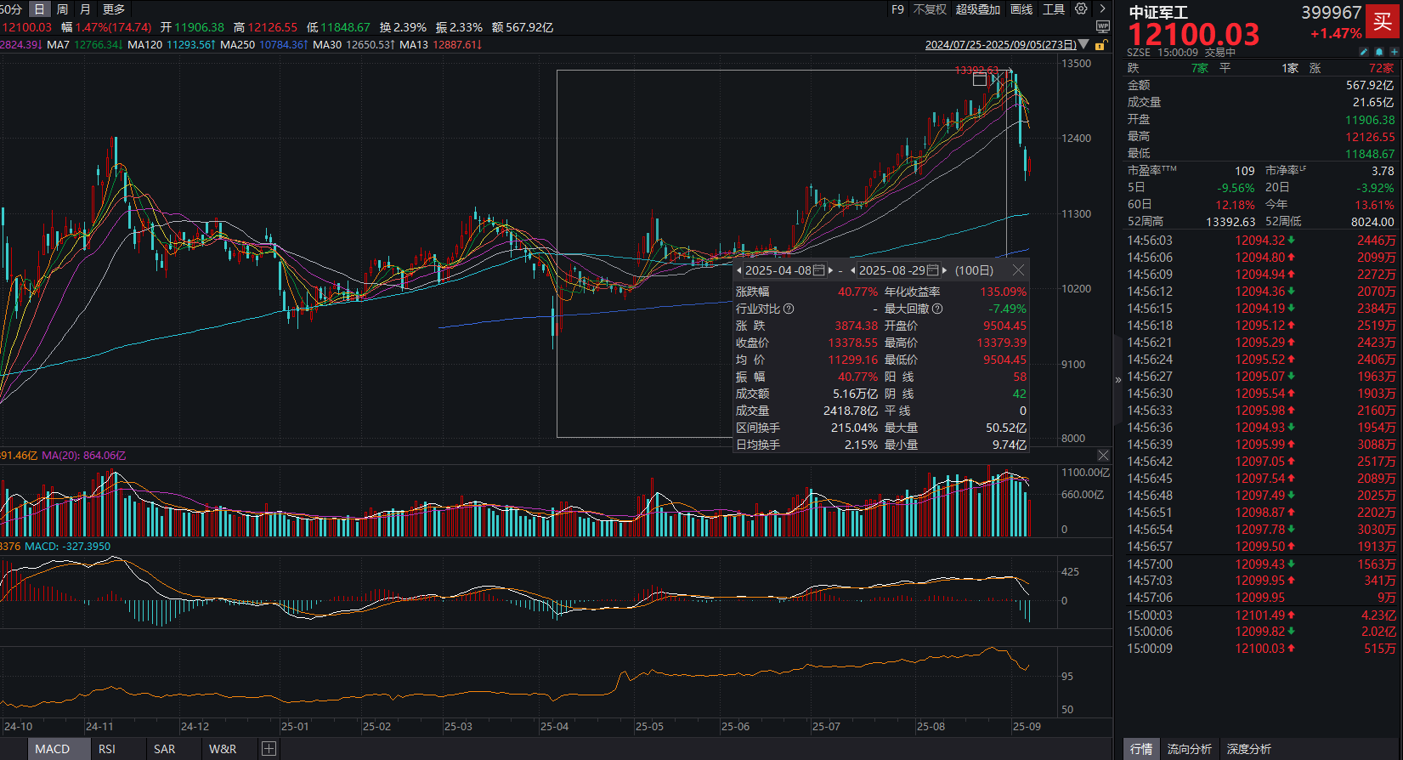Screen dimensions: 1403x760
Task: Open end date calendar picker
Action: (x=932, y=270)
